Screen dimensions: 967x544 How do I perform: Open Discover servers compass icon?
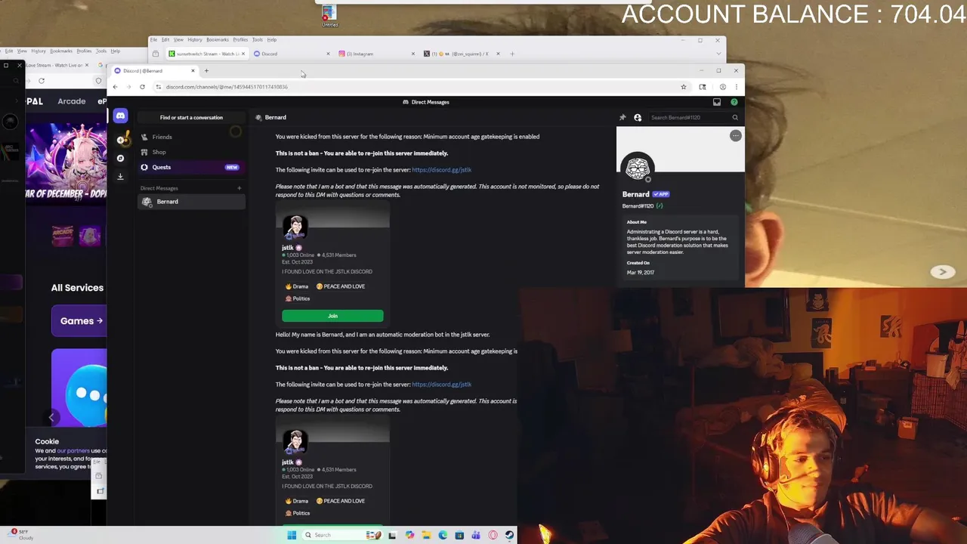pyautogui.click(x=120, y=158)
